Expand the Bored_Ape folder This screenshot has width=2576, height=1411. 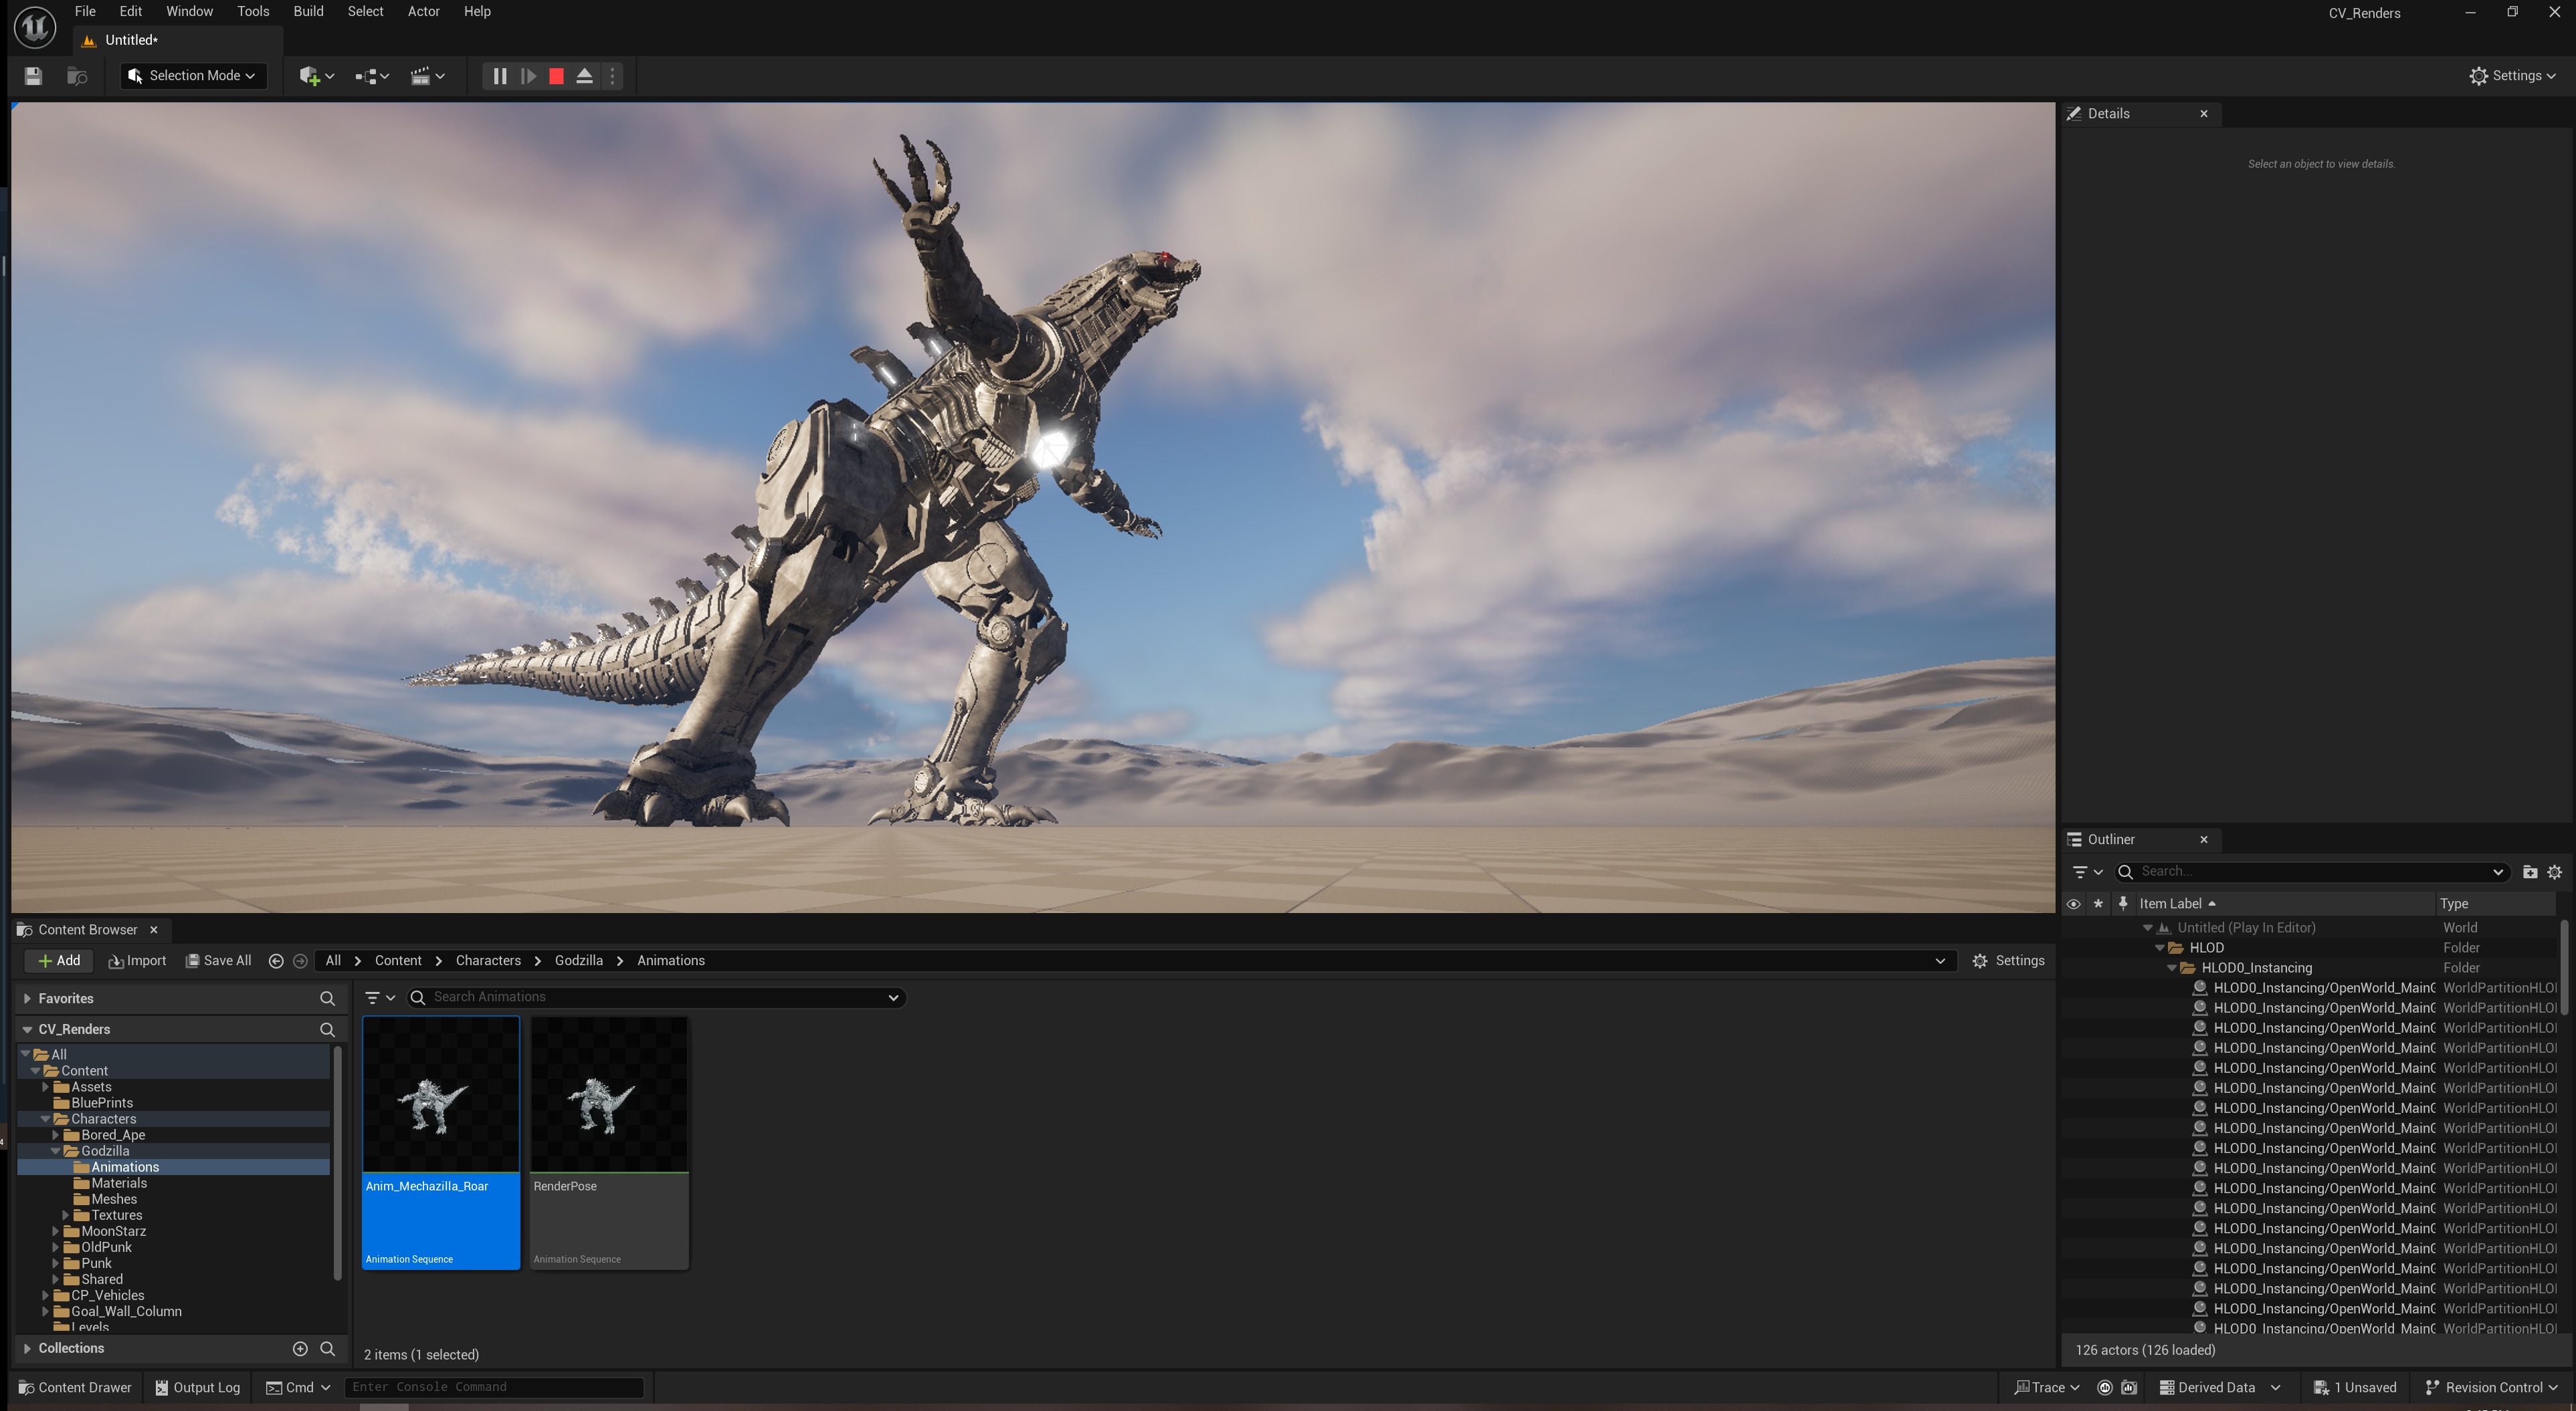[56, 1136]
